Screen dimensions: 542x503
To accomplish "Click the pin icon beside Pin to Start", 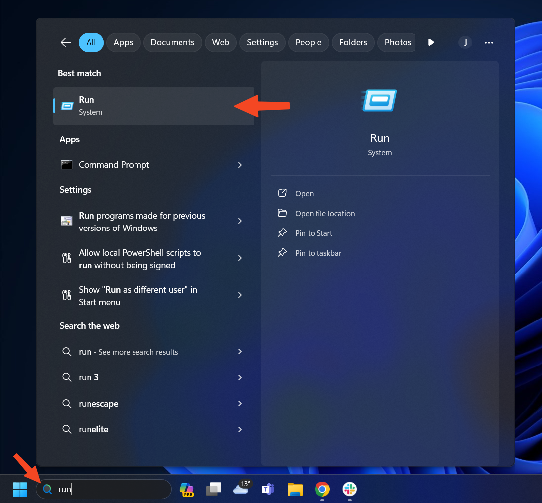I will tap(282, 232).
